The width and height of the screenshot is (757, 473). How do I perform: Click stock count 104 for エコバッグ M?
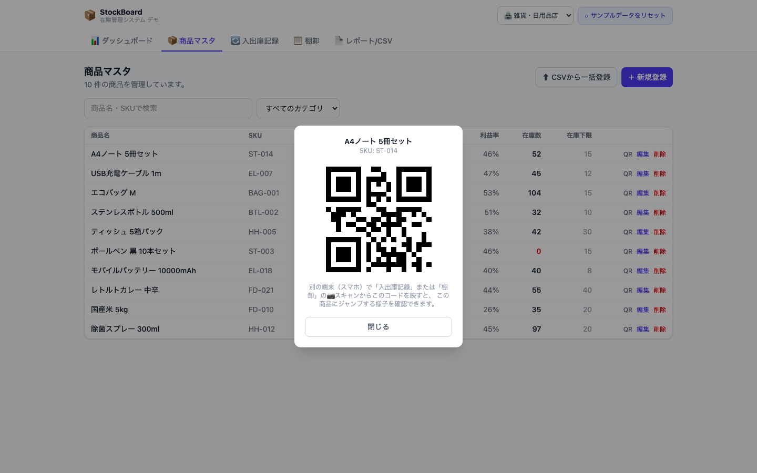click(x=535, y=193)
